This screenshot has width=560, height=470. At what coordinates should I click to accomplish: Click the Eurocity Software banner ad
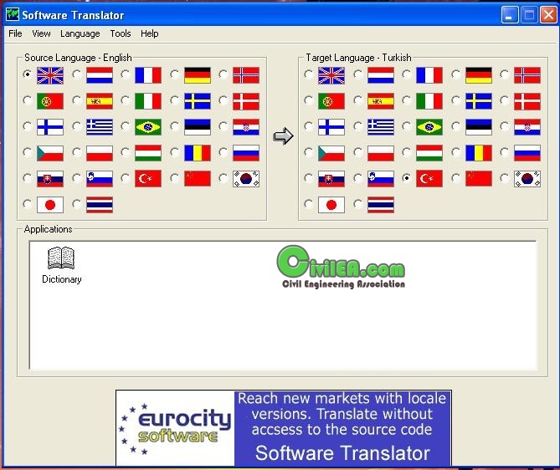coord(284,427)
